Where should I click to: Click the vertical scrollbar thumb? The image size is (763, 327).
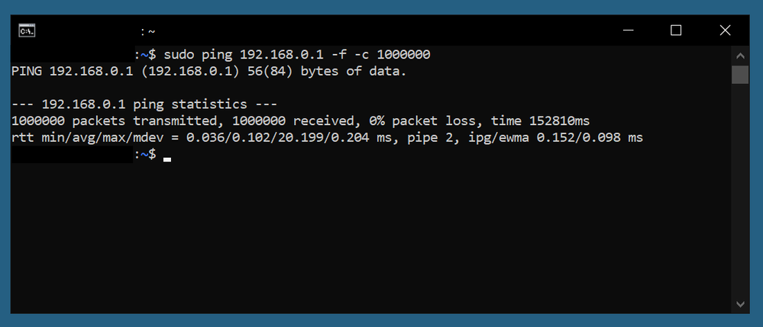click(x=740, y=75)
